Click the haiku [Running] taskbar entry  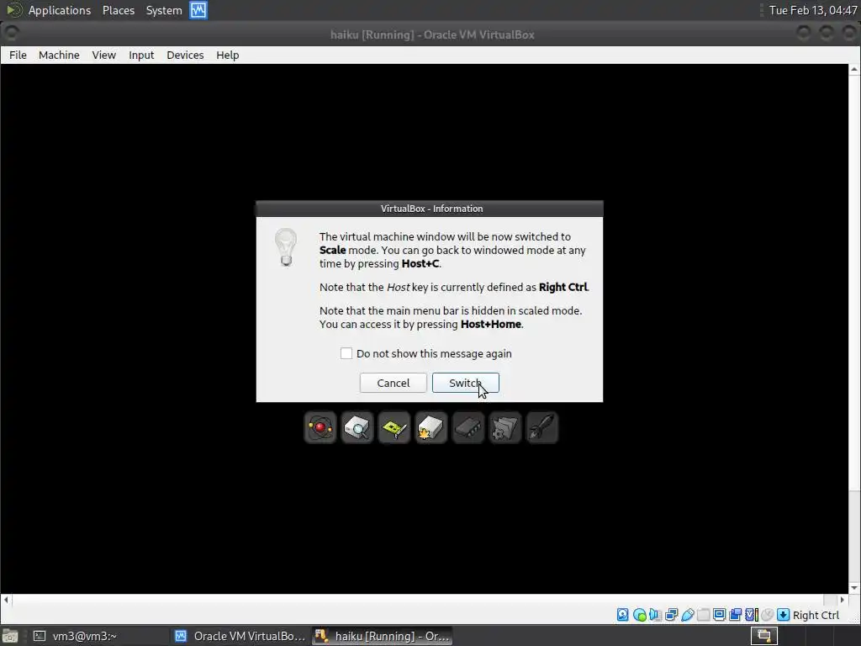coord(383,636)
